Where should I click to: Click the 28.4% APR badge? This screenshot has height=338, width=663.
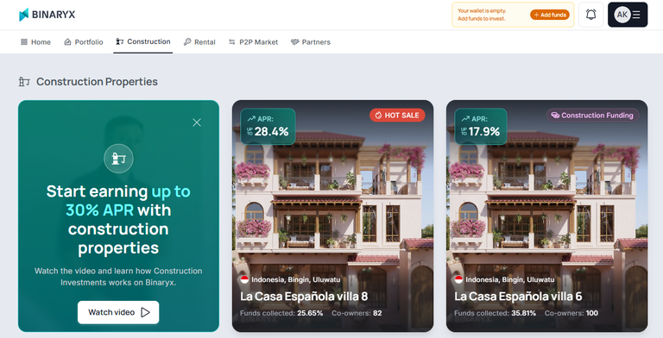268,127
